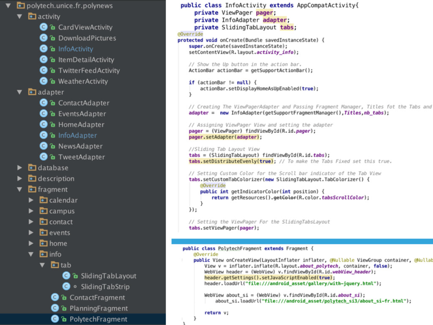This screenshot has width=433, height=325.
Task: Select SlidingTabStrip in the tree
Action: [x=105, y=286]
